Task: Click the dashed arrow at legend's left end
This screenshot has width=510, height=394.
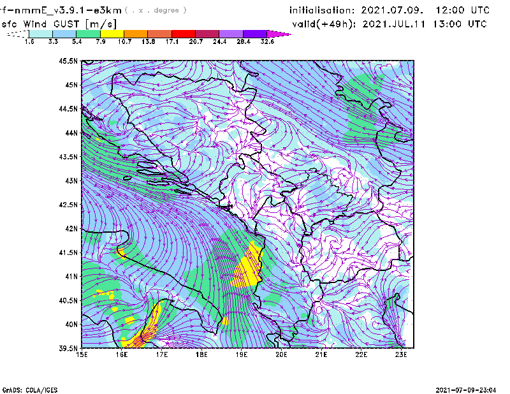Action: point(18,34)
